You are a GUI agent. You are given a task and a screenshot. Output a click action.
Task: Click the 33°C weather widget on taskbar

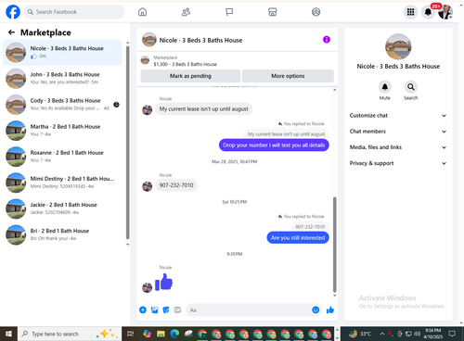359,334
